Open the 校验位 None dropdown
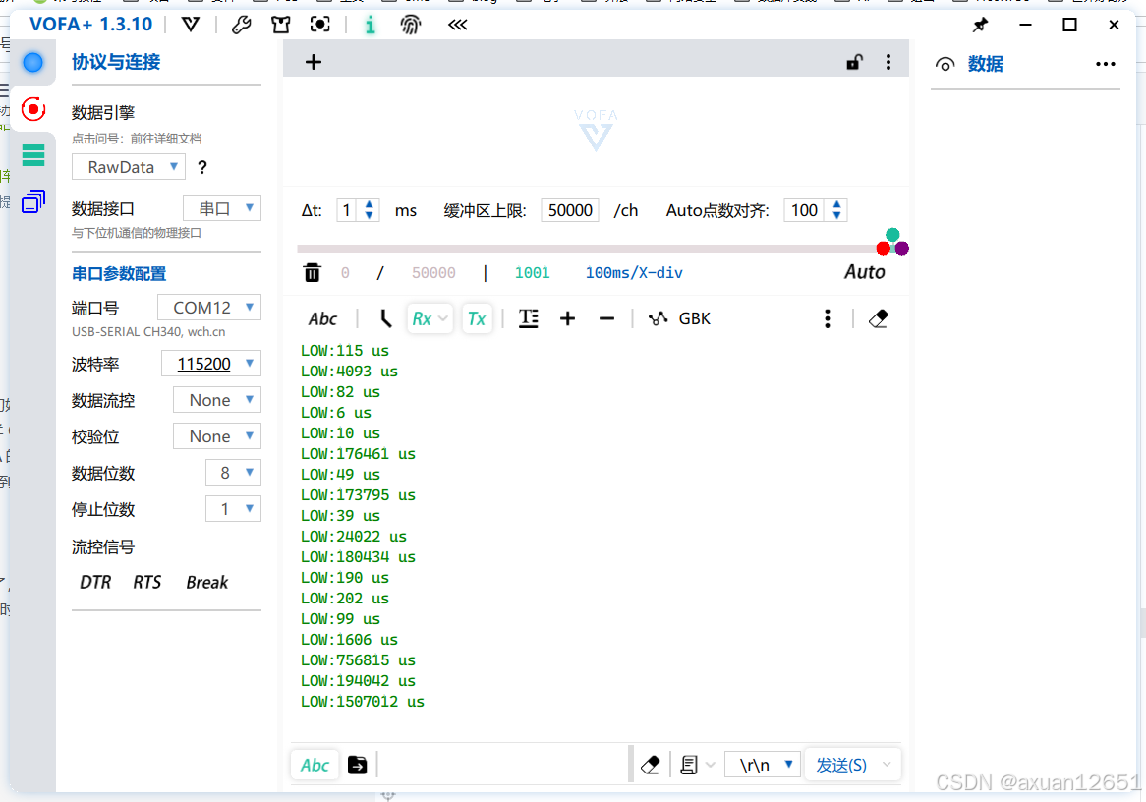 (x=217, y=437)
